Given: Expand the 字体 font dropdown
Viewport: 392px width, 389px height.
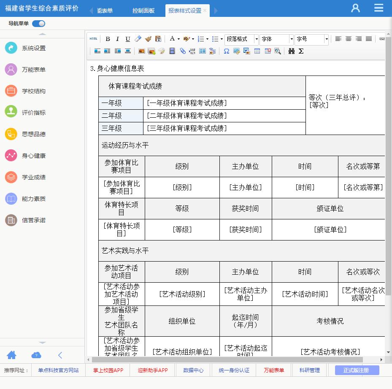Looking at the screenshot, I should [x=276, y=39].
